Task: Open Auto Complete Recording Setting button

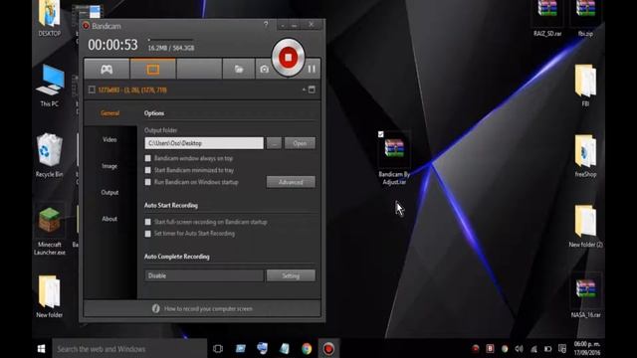Action: (291, 275)
